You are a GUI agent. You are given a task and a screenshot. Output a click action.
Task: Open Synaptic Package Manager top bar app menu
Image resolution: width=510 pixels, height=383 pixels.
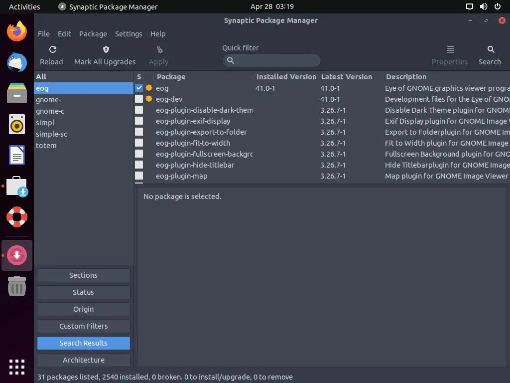[108, 6]
